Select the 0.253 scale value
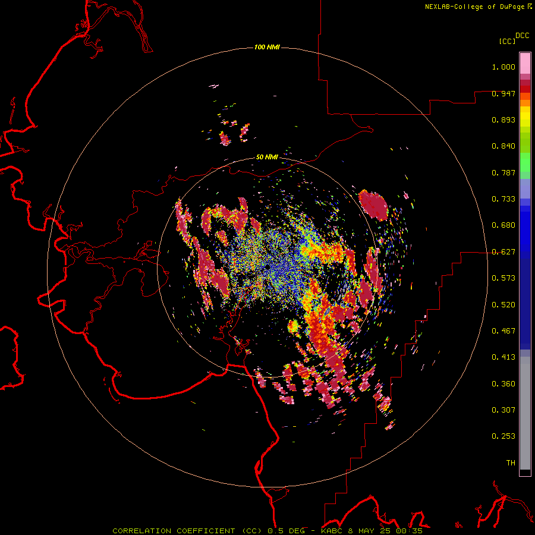 [503, 436]
